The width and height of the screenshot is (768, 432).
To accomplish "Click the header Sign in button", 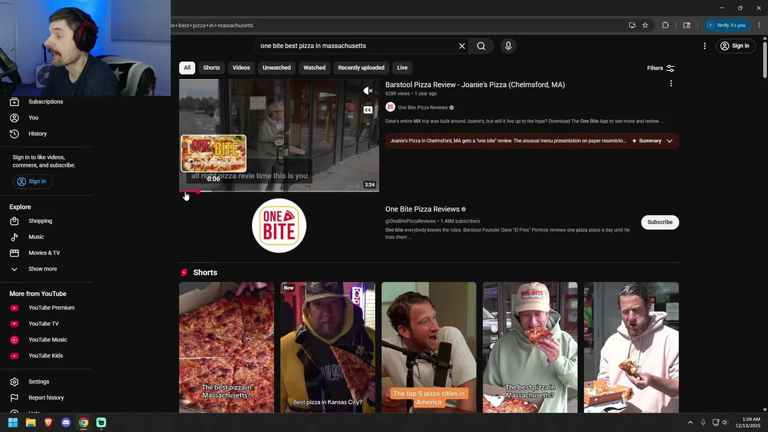I will 735,46.
